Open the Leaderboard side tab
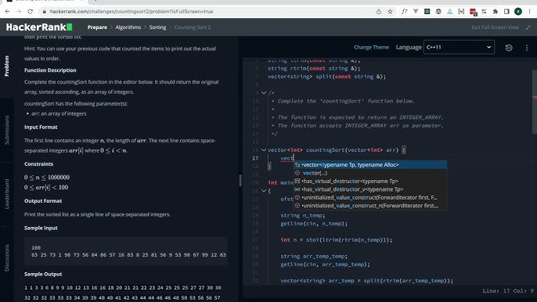 point(7,194)
